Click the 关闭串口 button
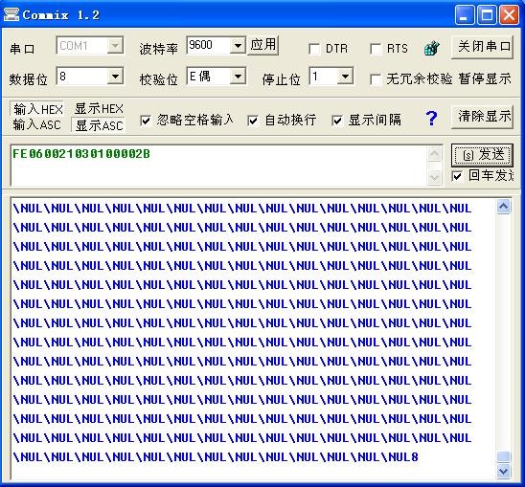525x487 pixels. pos(483,47)
